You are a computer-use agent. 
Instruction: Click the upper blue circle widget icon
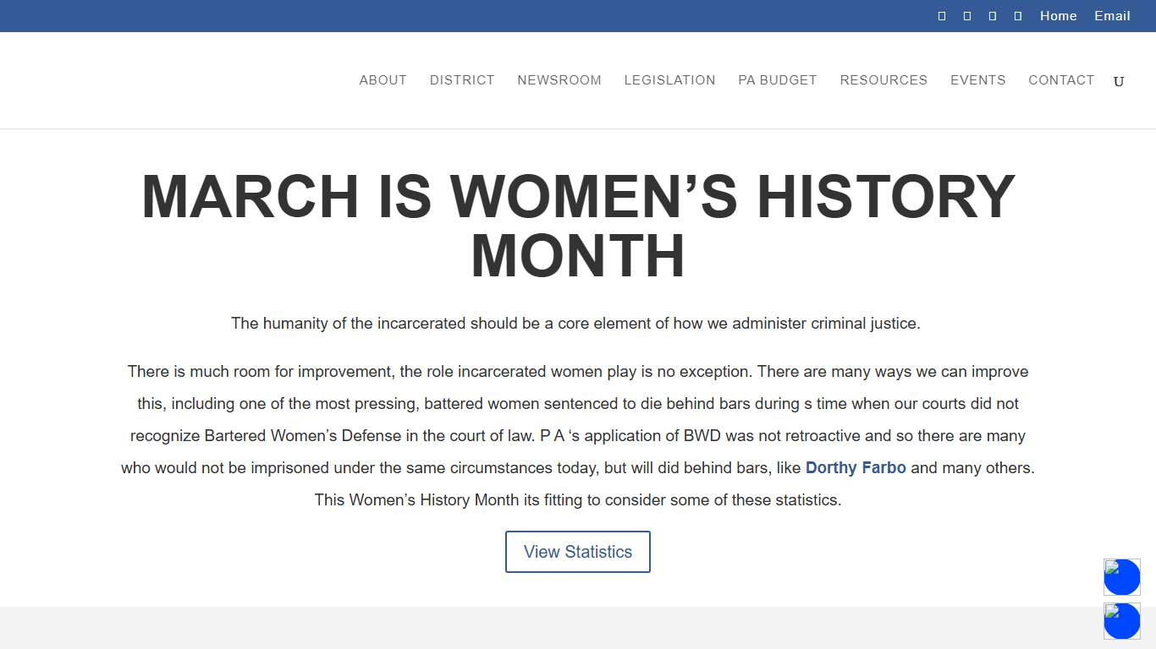(x=1121, y=577)
